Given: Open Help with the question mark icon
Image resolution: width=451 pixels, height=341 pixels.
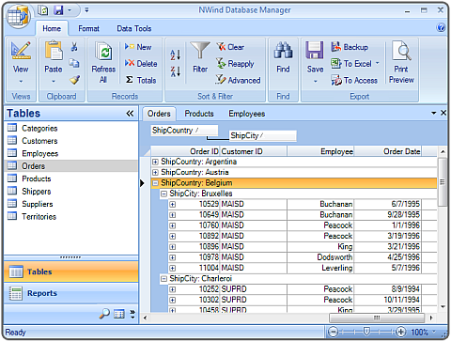Looking at the screenshot, I should pyautogui.click(x=441, y=27).
